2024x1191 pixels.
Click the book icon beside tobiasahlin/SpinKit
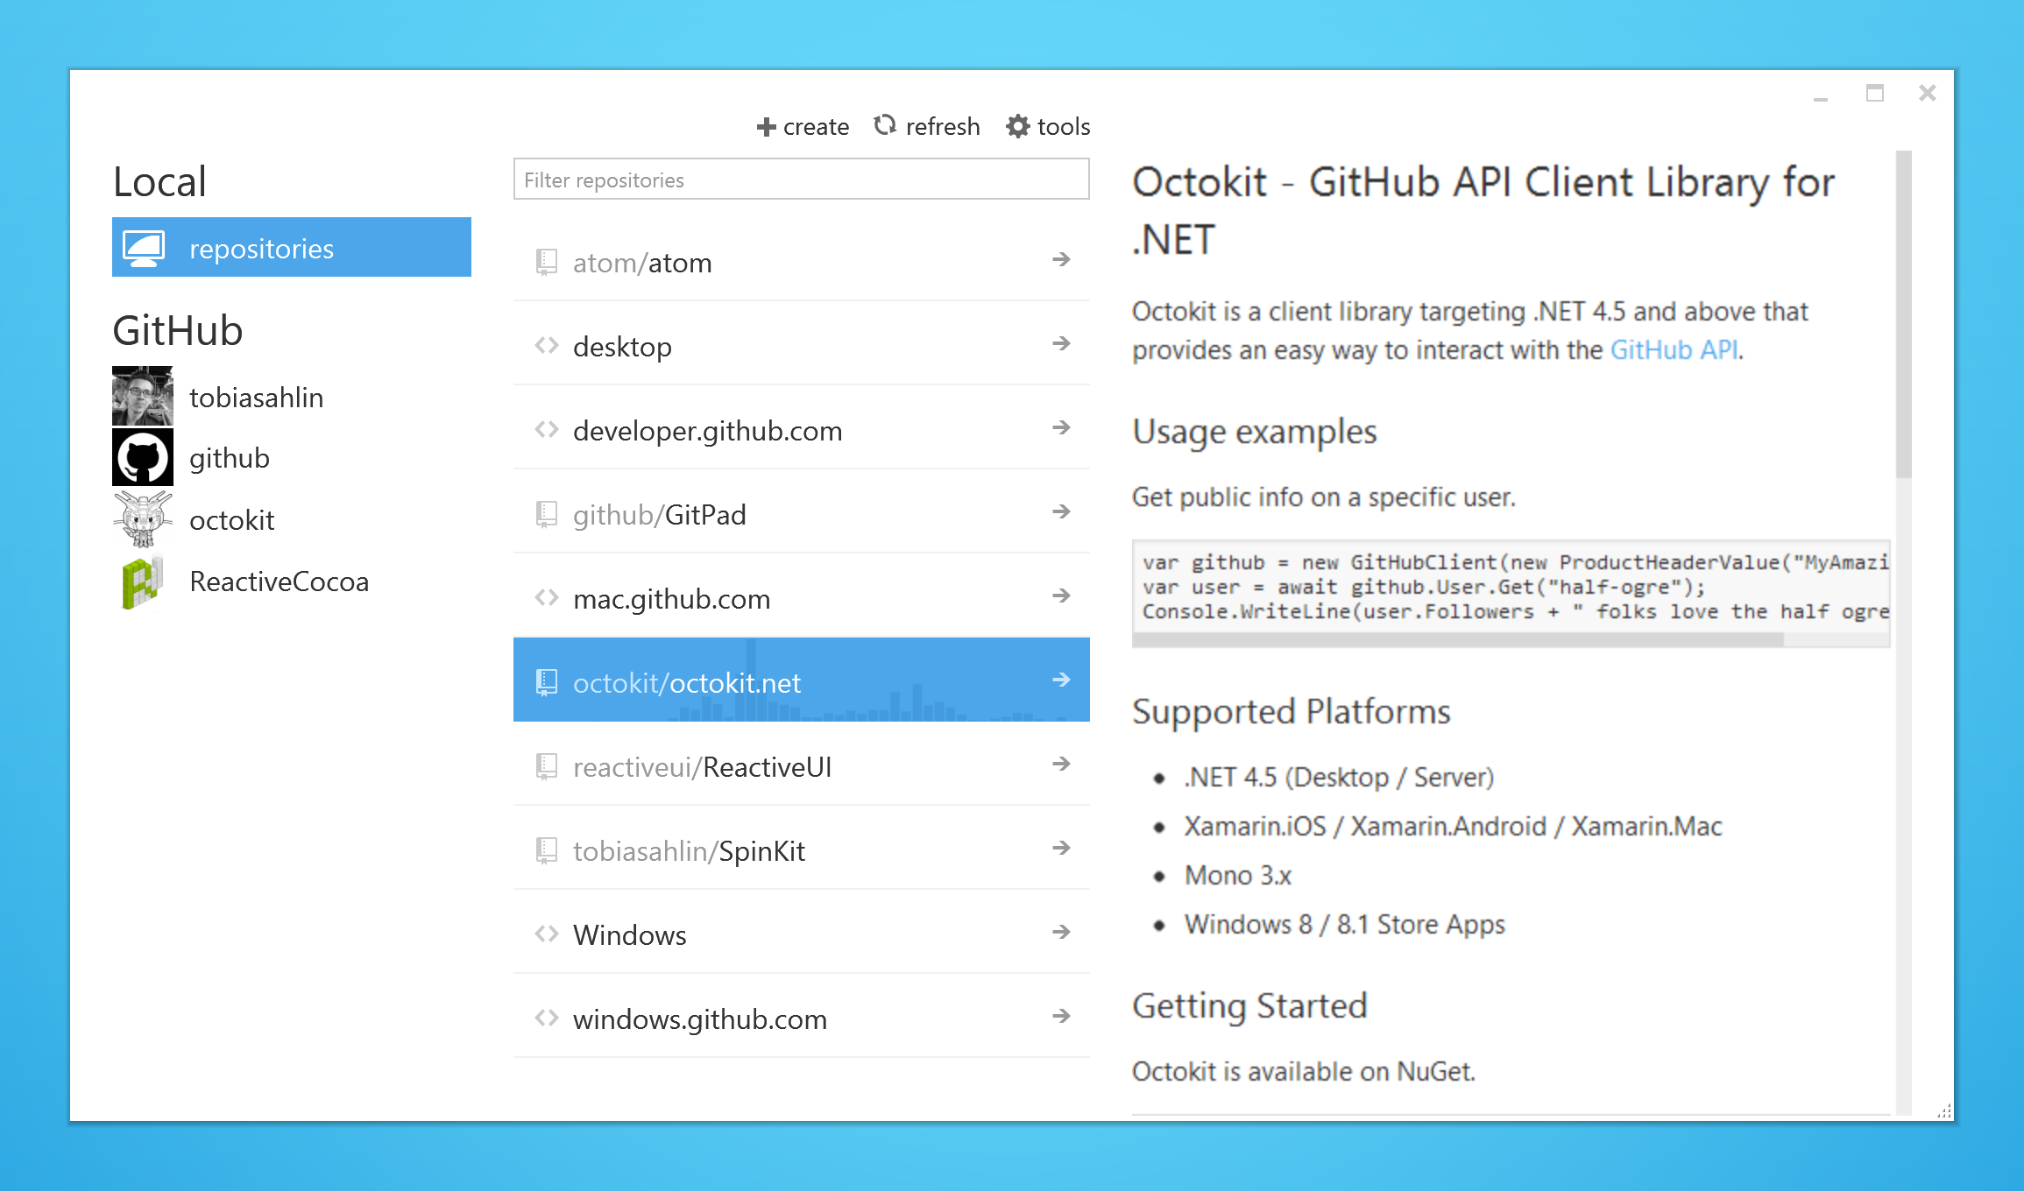tap(547, 850)
